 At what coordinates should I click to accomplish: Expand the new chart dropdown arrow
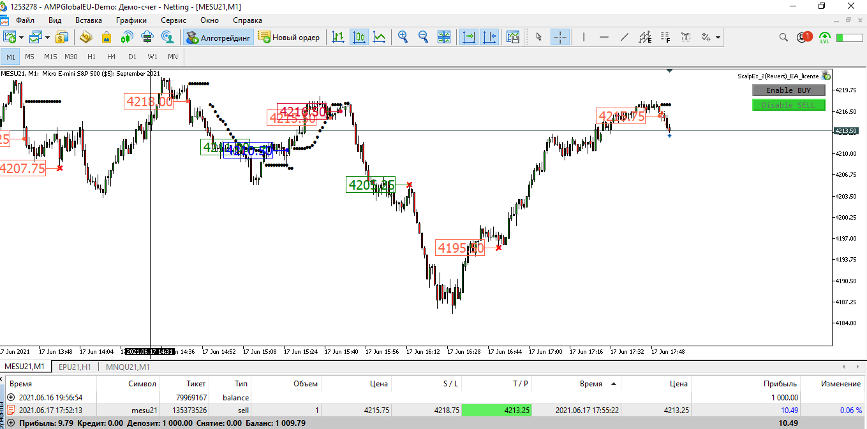(21, 38)
